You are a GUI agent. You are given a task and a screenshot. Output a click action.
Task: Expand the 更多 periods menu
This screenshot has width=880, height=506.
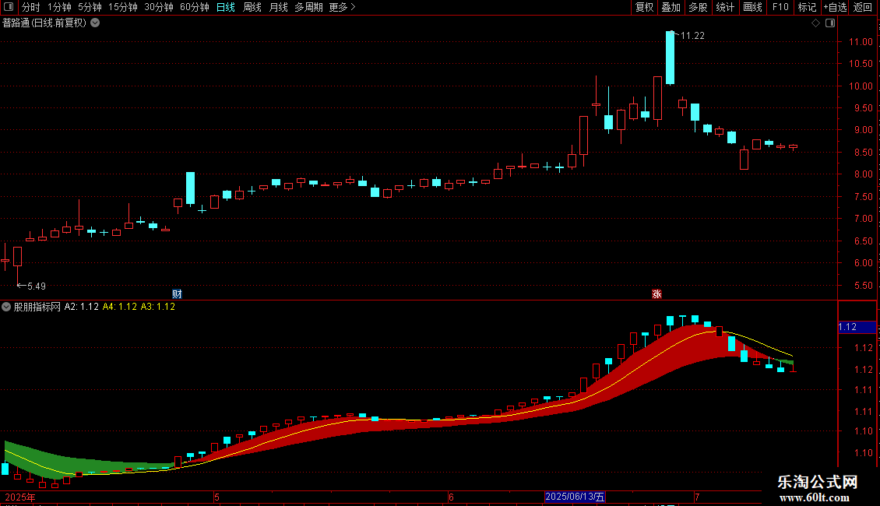343,7
